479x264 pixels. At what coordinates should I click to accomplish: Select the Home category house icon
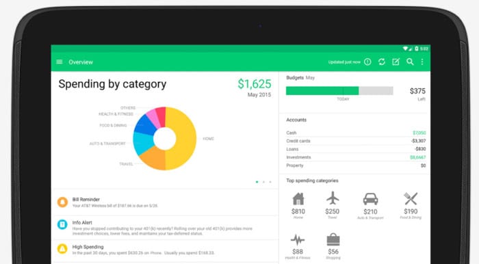coord(298,199)
